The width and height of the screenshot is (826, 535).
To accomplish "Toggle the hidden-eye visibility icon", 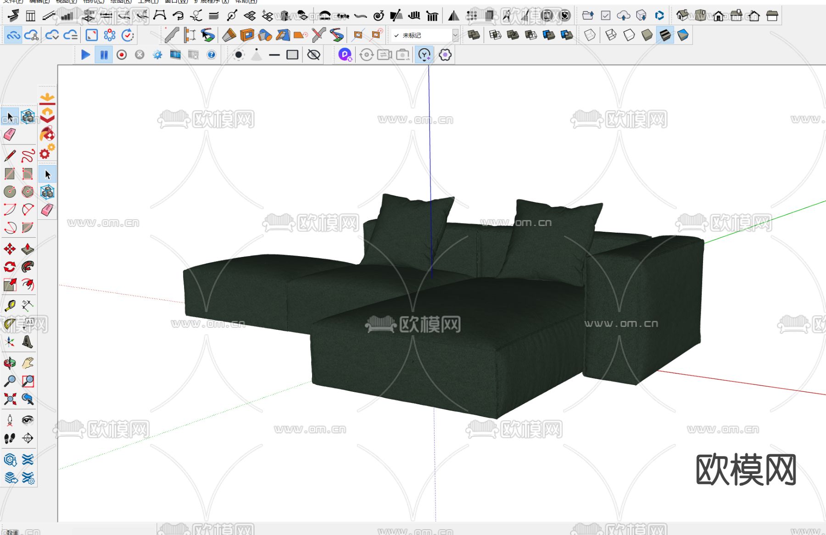I will pyautogui.click(x=313, y=55).
